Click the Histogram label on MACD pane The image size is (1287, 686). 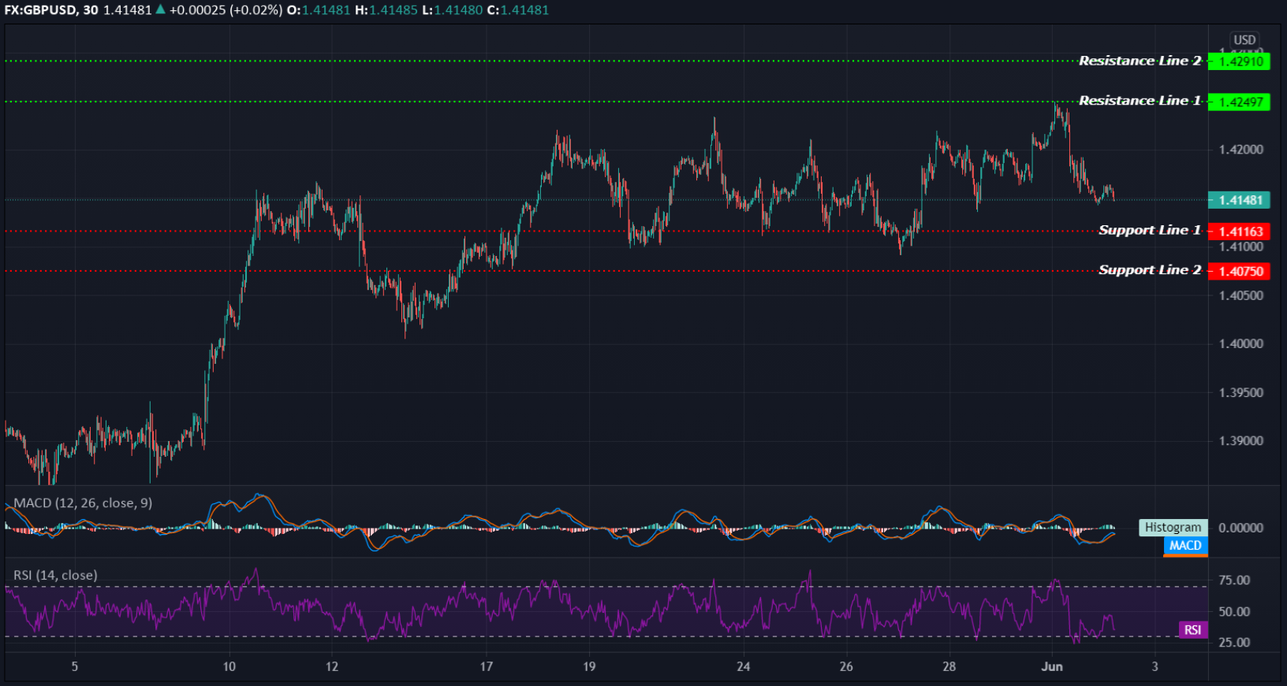click(x=1173, y=528)
